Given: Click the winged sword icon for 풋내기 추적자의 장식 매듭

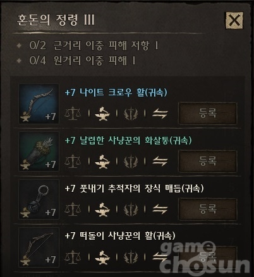Looking at the screenshot, I should pos(131,209).
